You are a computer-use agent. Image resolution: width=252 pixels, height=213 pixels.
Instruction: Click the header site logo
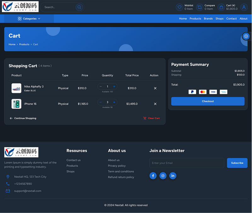pos(20,7)
